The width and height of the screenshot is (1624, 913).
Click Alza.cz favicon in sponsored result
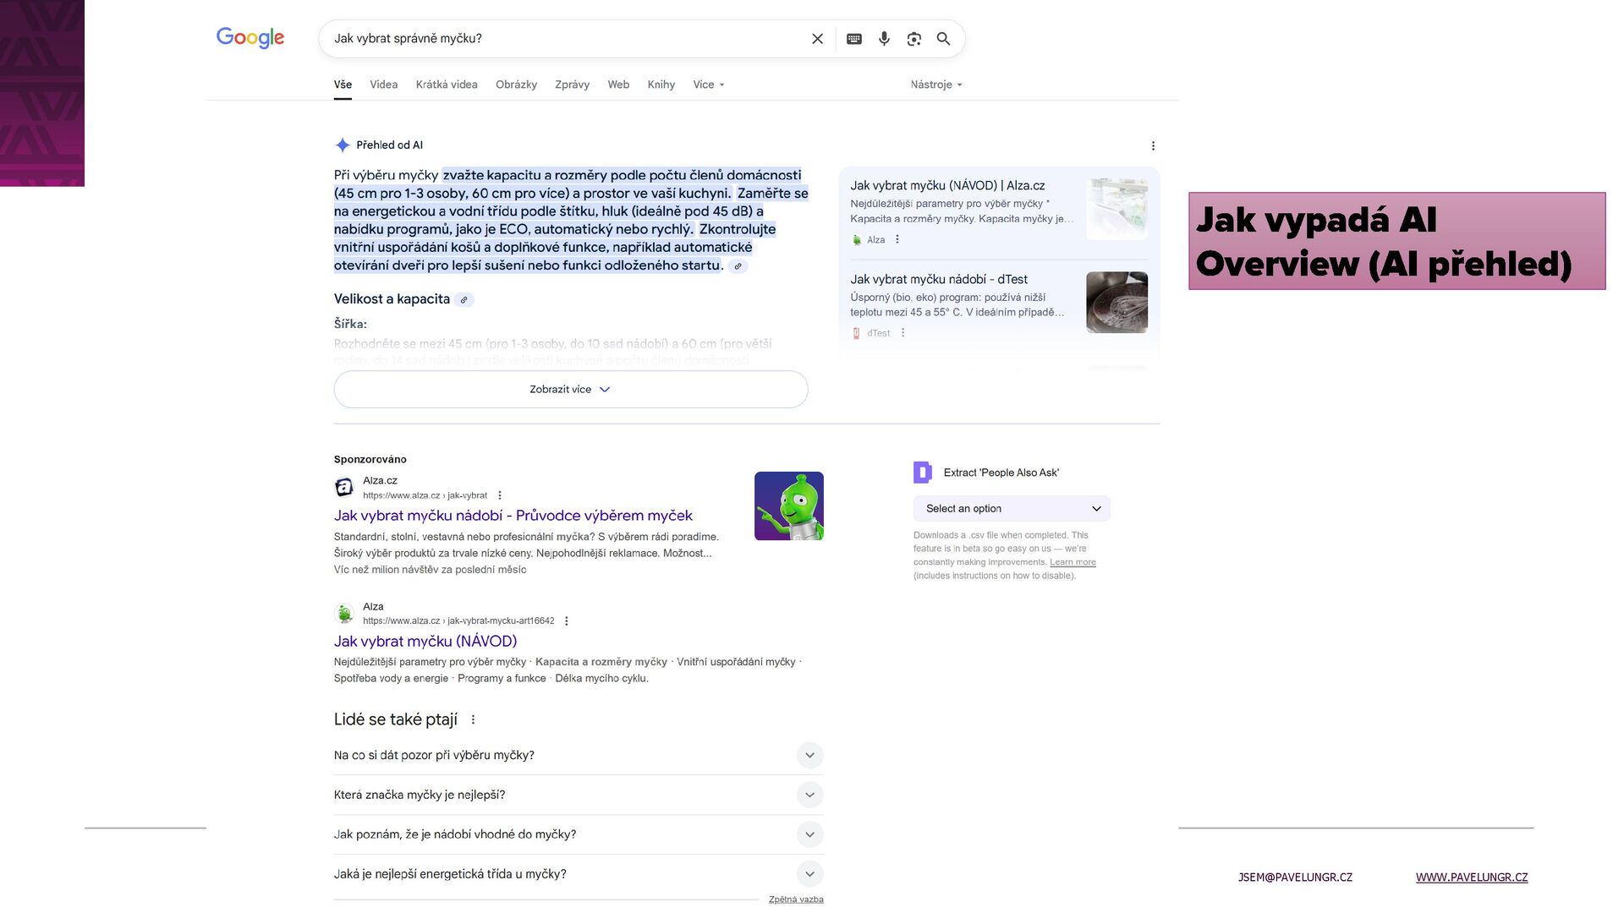(344, 487)
